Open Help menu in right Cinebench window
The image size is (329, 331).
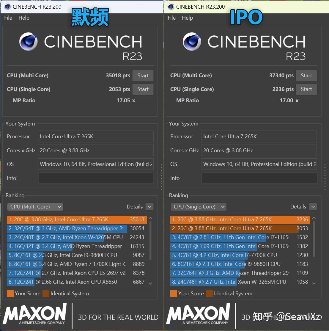pos(187,18)
